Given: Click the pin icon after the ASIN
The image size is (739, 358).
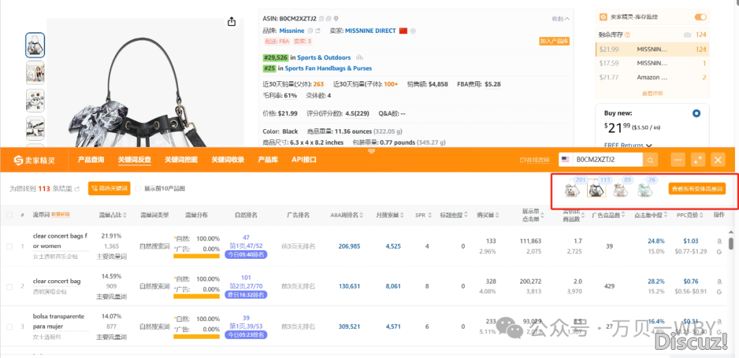Looking at the screenshot, I should (336, 19).
